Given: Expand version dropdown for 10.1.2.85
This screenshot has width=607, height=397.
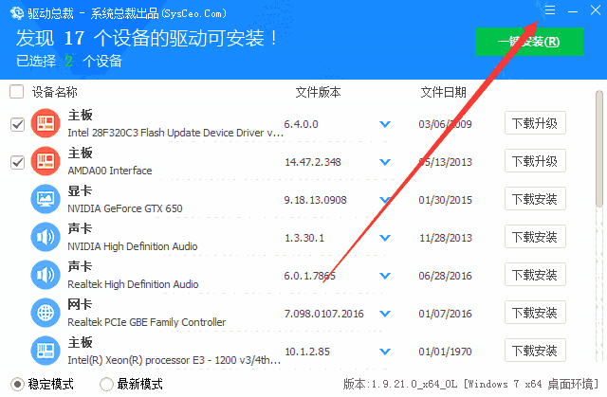Looking at the screenshot, I should click(x=385, y=352).
